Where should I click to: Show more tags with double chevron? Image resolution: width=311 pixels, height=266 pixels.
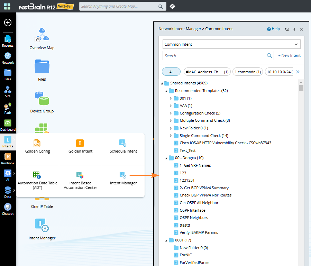click(298, 72)
